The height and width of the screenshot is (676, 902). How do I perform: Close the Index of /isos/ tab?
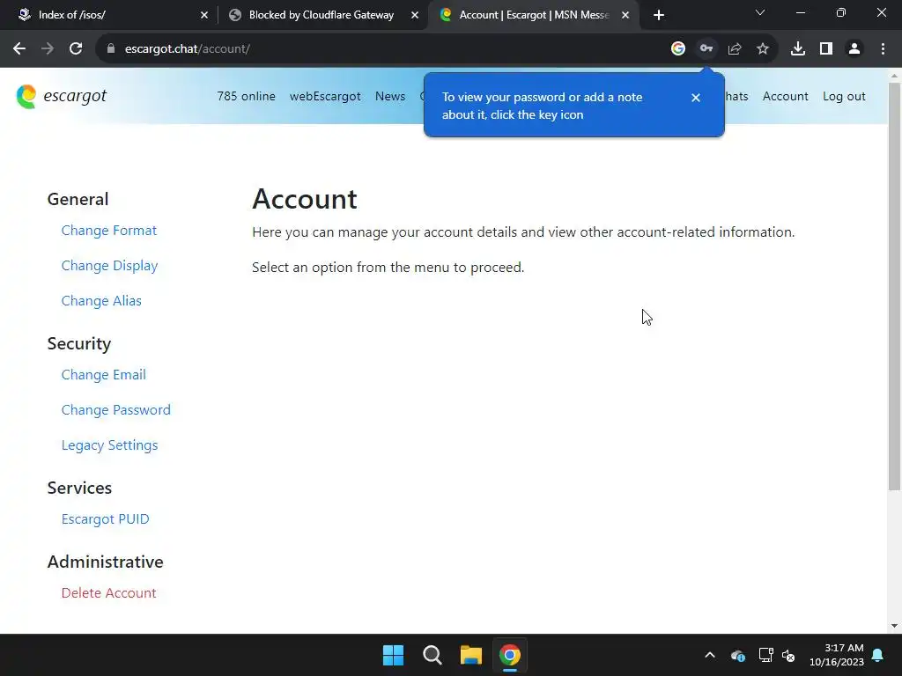click(x=204, y=15)
